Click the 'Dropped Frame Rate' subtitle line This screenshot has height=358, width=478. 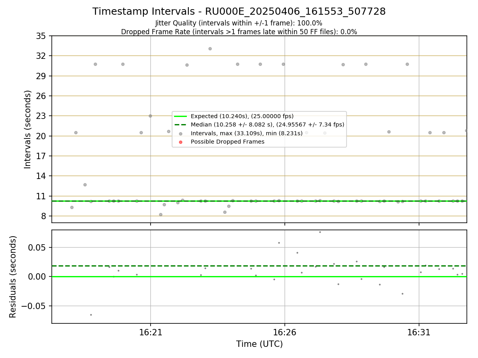pyautogui.click(x=239, y=32)
